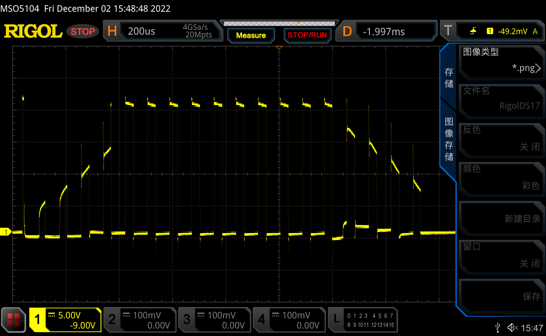Click the STOP acquisition status badge

click(83, 31)
